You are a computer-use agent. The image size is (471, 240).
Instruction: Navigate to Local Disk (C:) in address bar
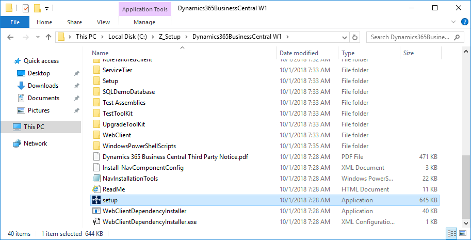coord(127,37)
